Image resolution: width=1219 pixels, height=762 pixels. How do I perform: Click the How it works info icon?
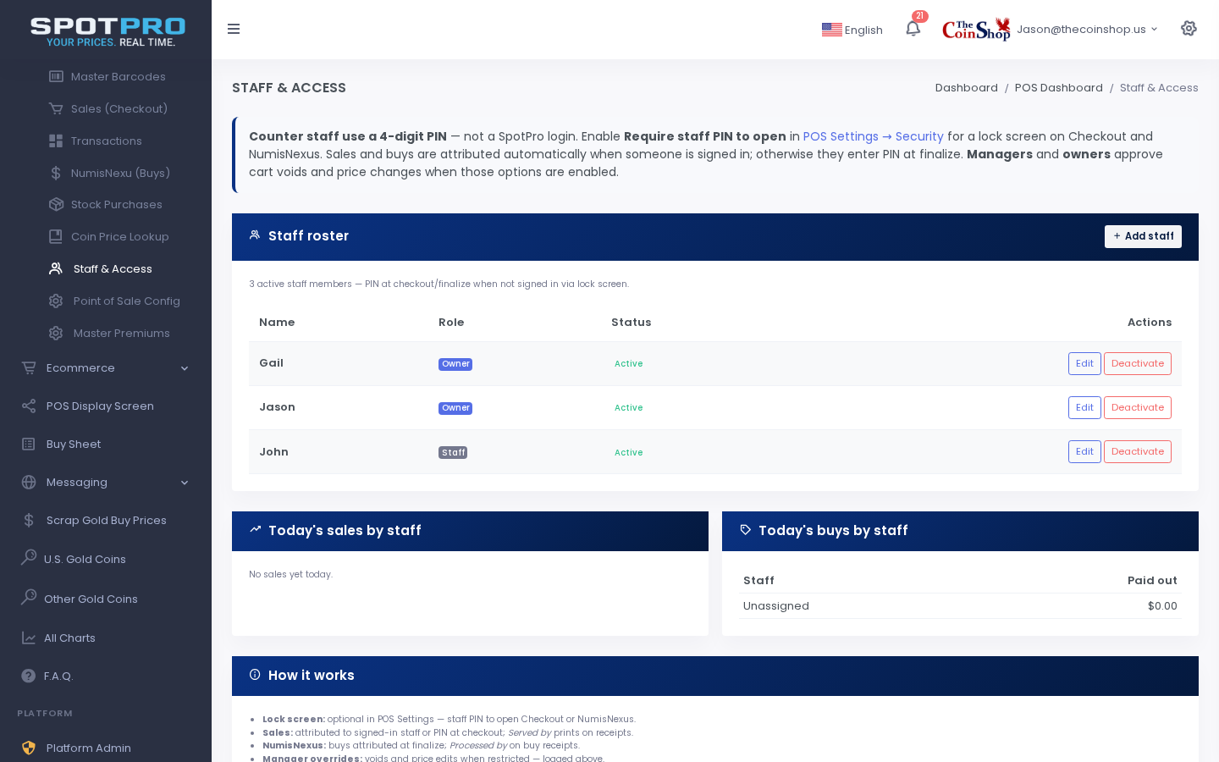(x=255, y=675)
